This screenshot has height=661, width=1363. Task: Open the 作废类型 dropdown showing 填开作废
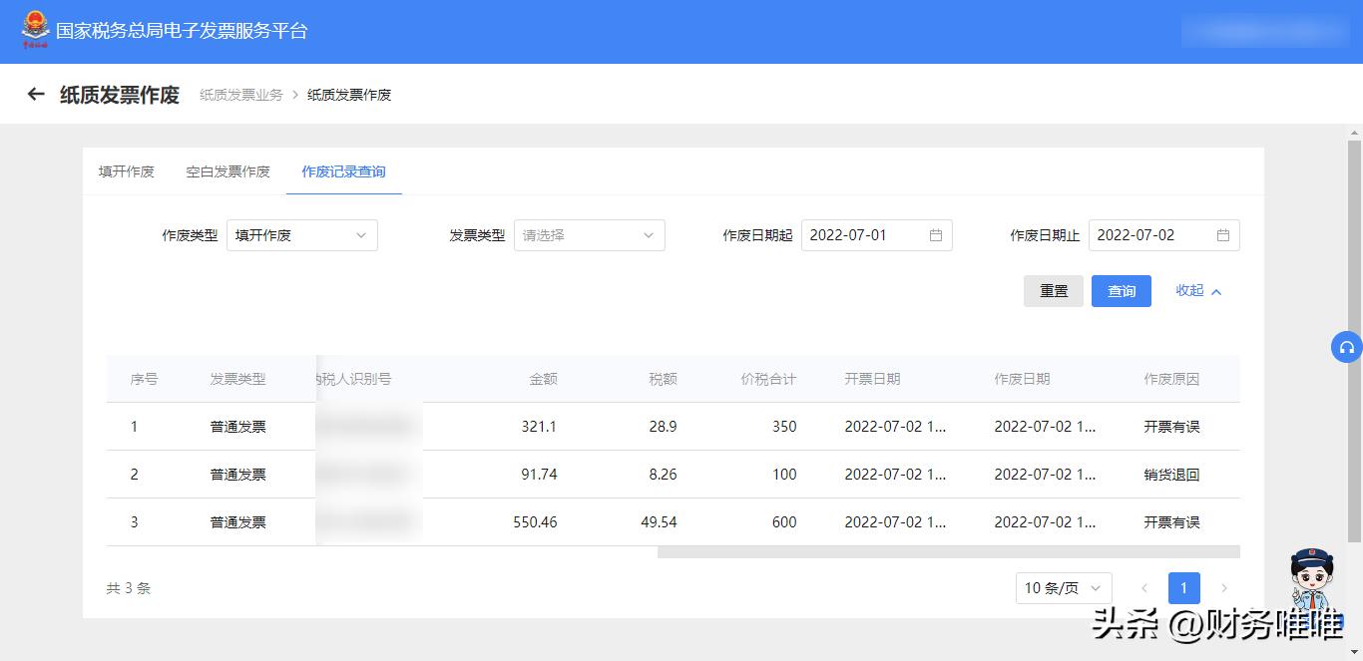coord(301,235)
